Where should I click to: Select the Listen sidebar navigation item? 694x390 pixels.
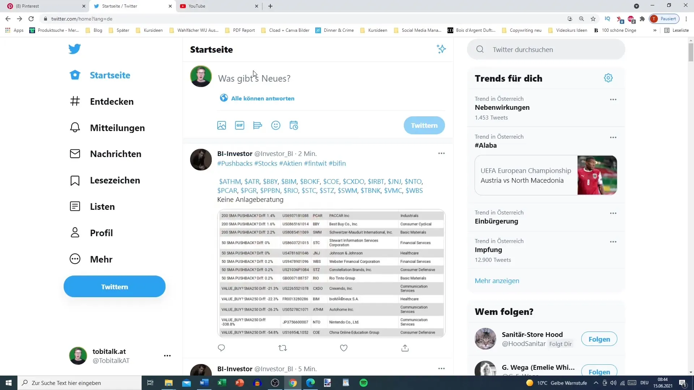tap(103, 207)
